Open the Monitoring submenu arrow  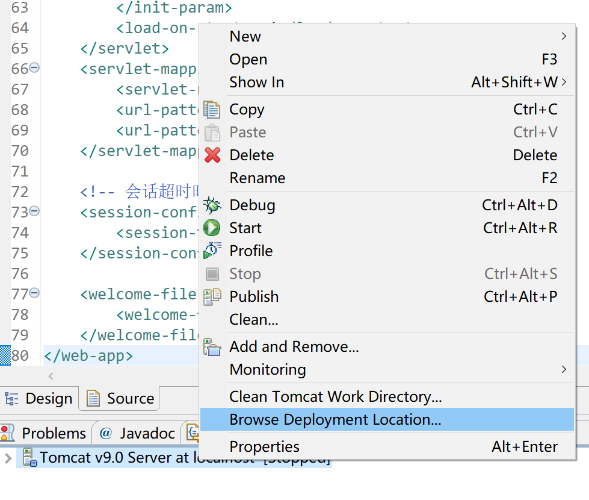tap(564, 369)
